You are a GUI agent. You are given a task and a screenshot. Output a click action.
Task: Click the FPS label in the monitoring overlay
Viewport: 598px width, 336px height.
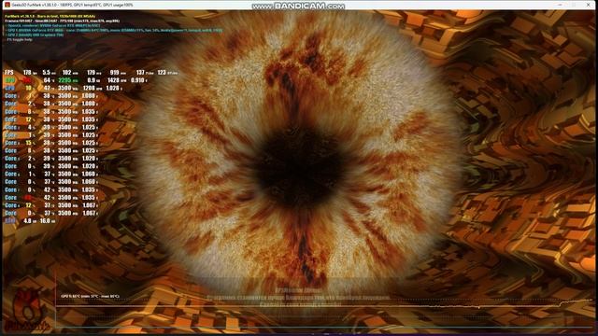pyautogui.click(x=9, y=73)
